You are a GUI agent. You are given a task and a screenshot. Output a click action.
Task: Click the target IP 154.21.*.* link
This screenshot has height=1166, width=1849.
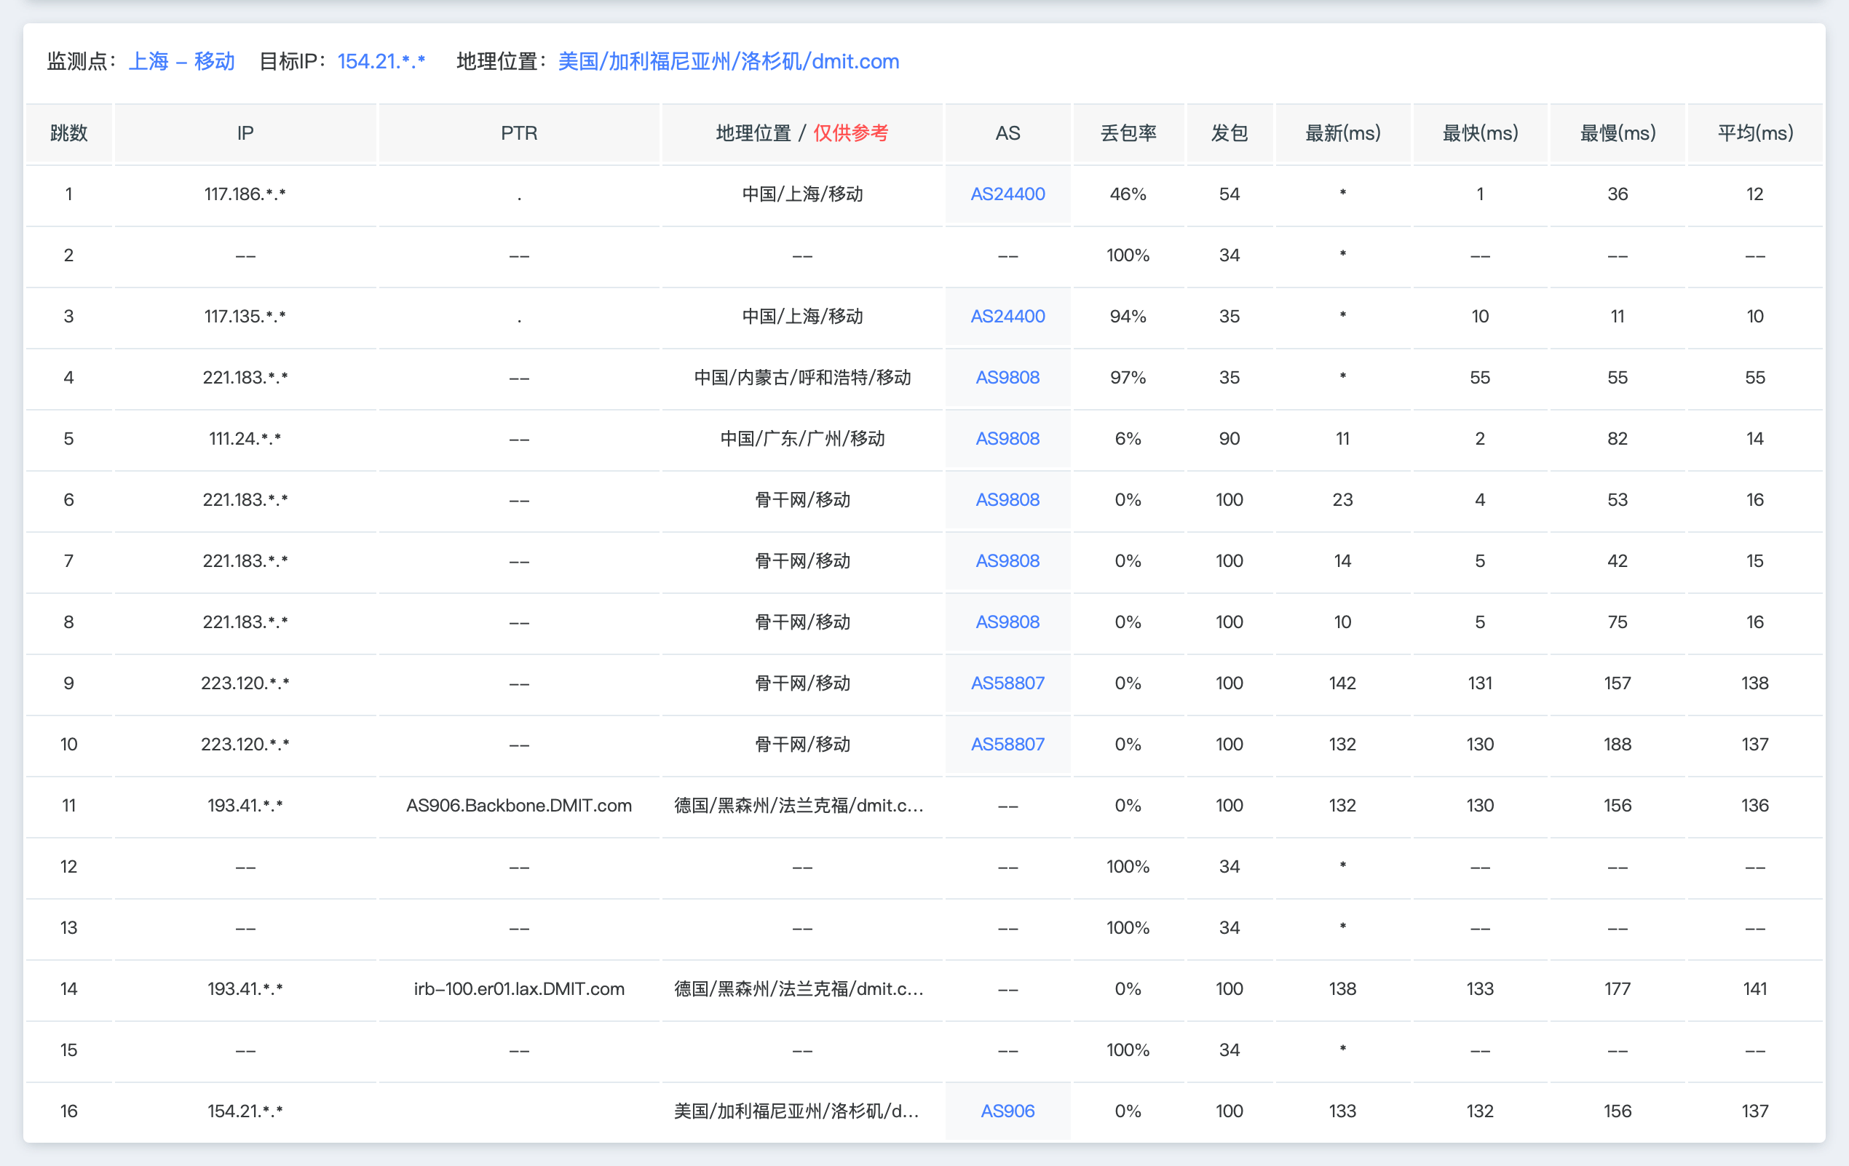click(381, 61)
